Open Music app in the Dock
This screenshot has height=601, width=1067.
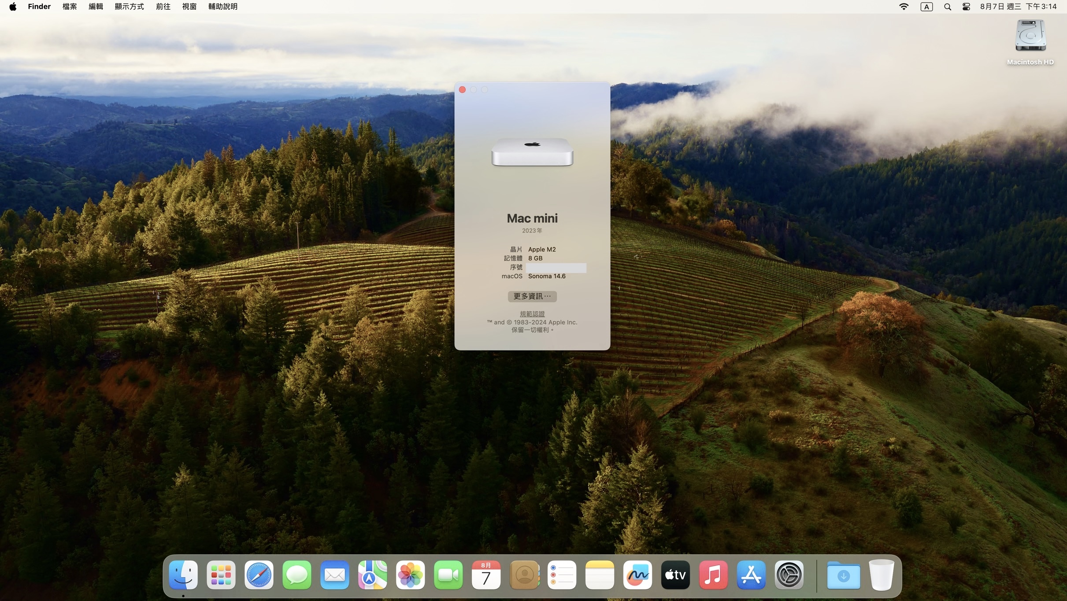(714, 575)
